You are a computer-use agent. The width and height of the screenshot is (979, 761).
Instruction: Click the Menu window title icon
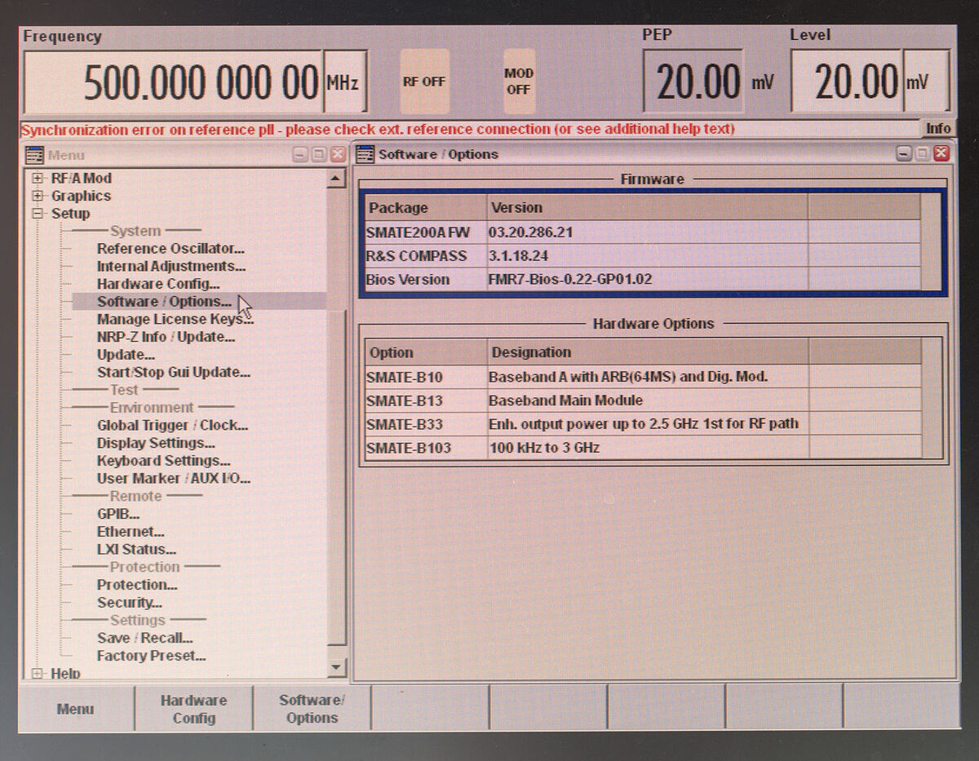[34, 155]
